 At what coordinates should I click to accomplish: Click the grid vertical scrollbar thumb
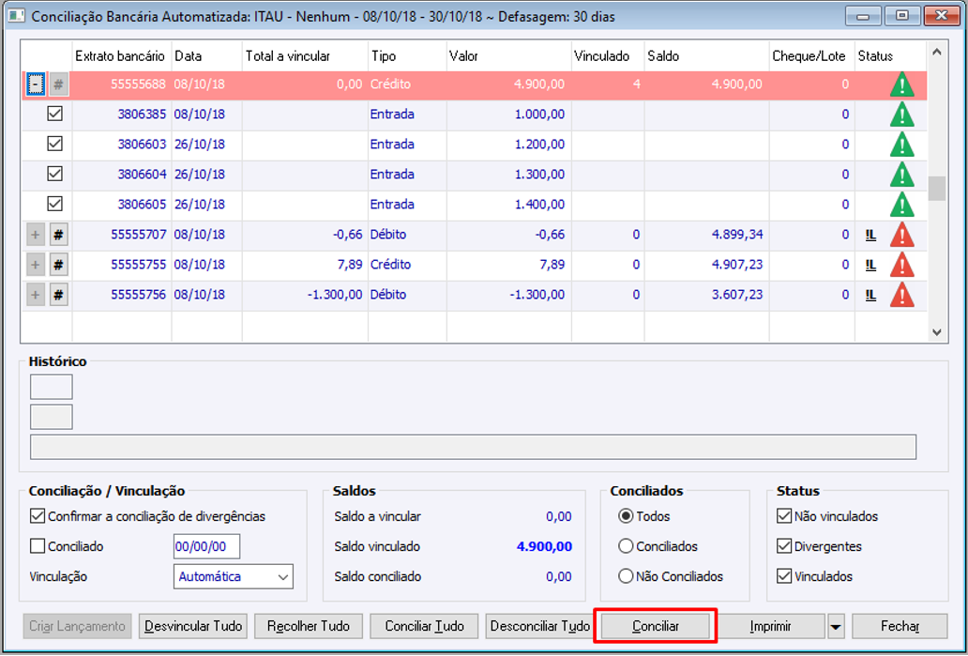pyautogui.click(x=936, y=189)
